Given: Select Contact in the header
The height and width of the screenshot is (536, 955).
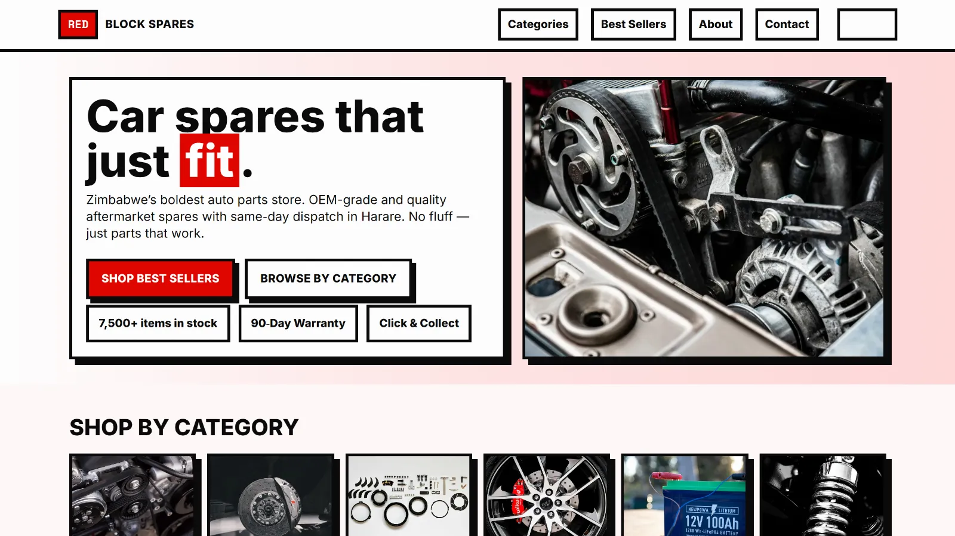Looking at the screenshot, I should click(x=787, y=24).
